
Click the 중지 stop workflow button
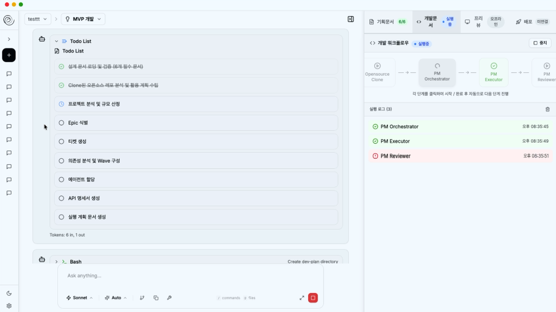(540, 43)
